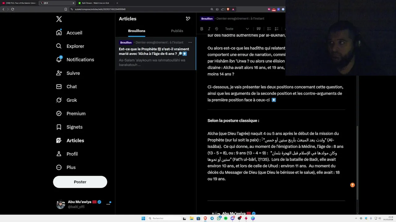Screen dimensions: 396x222
Task: Click the Poster button
Action: pos(80,182)
